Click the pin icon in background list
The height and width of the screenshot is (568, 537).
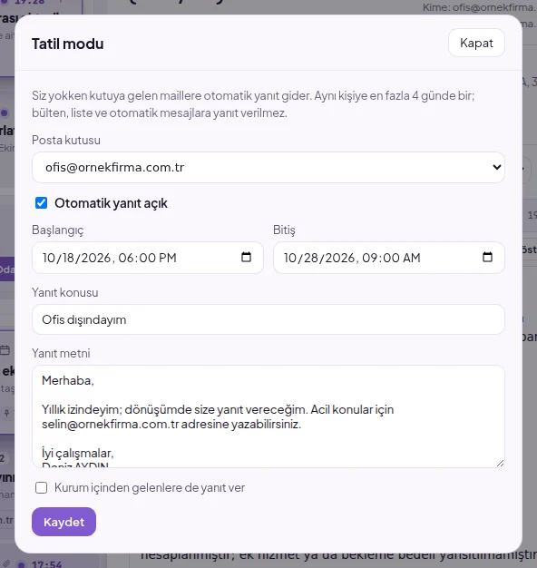6,413
